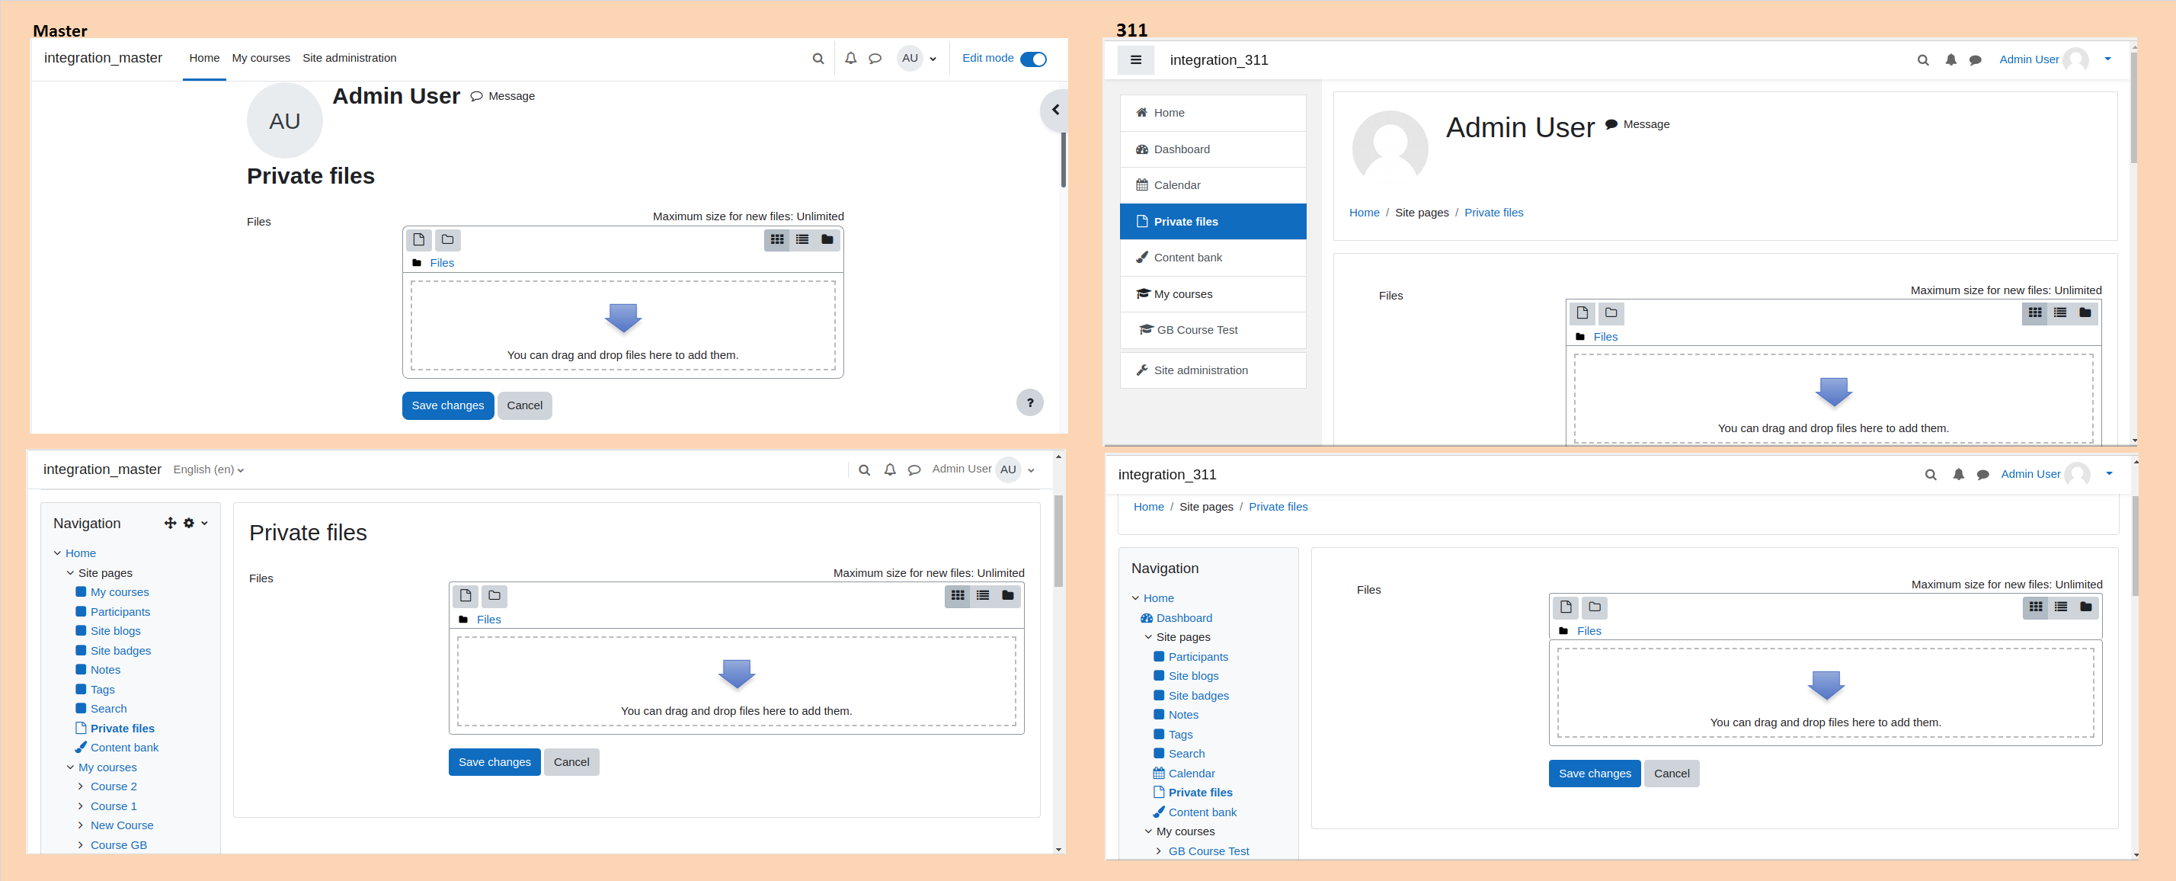Open Site administration in 311 side drawer
Screen dimensions: 2176x881
[1213, 370]
